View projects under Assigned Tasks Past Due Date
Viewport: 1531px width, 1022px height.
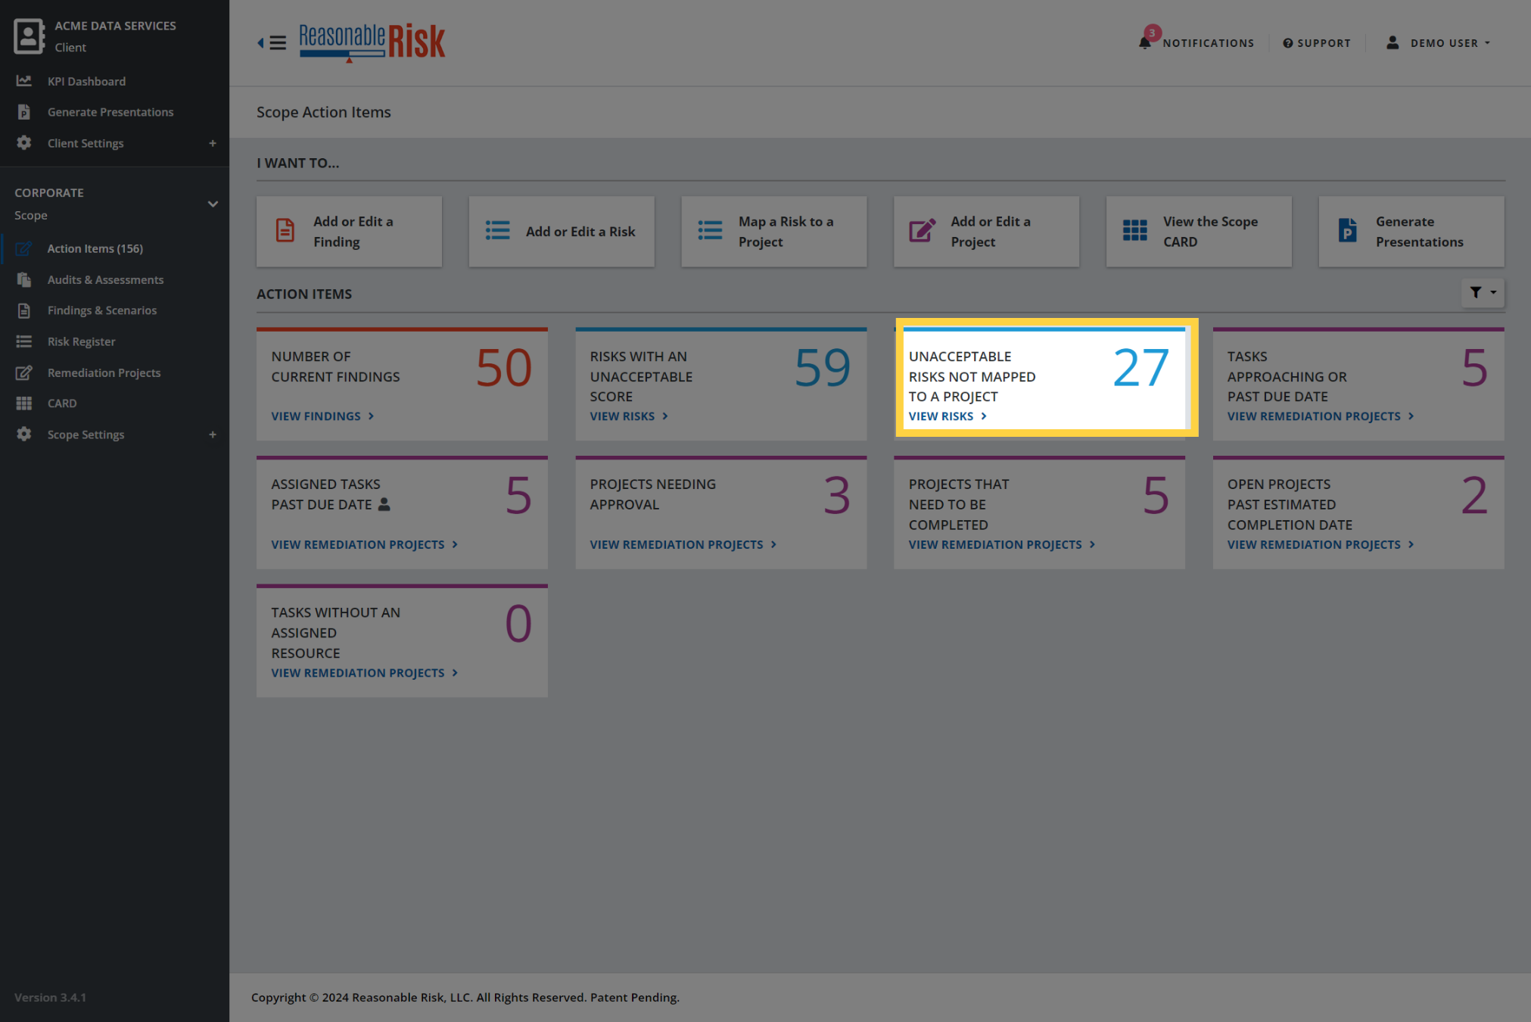click(x=365, y=544)
